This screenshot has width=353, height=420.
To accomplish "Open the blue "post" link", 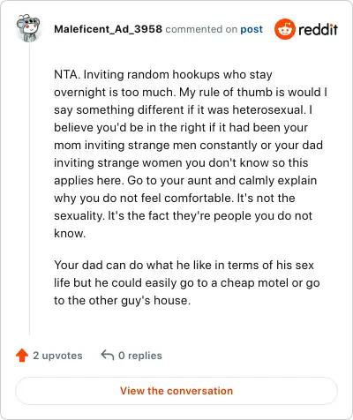I will coord(252,29).
